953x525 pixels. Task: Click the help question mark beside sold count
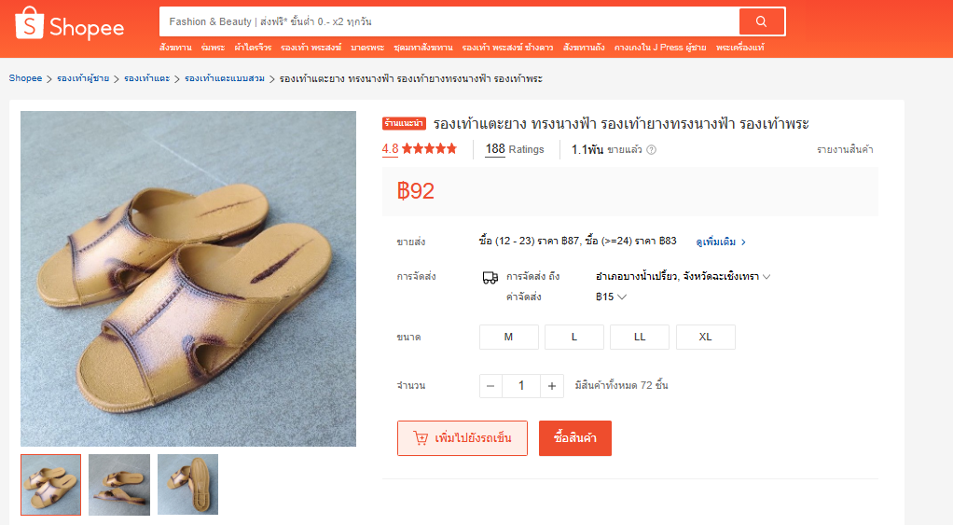[x=651, y=150]
